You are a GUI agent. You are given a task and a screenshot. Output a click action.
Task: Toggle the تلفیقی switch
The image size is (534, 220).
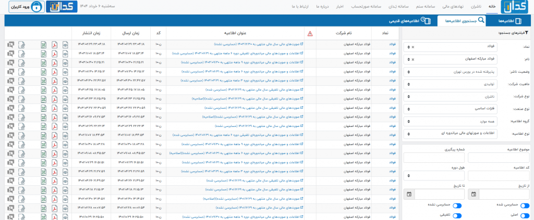[x=457, y=216]
